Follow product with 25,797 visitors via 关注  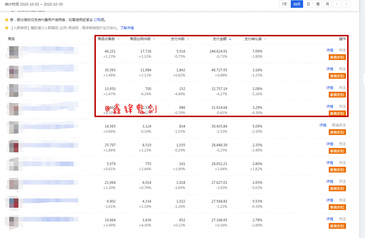tap(342, 144)
